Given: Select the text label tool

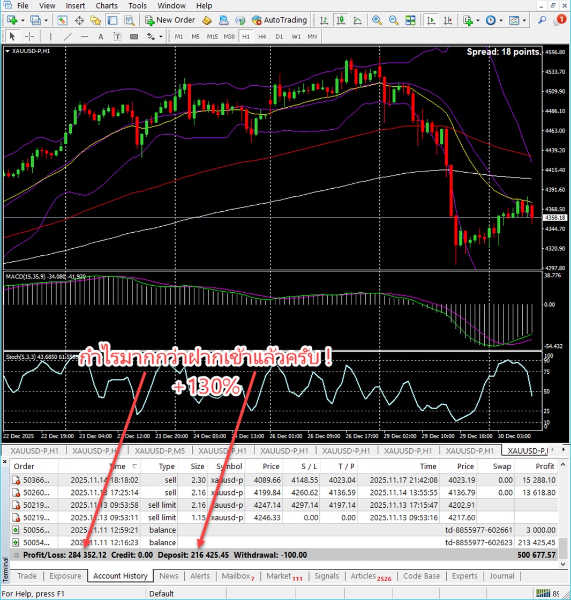Looking at the screenshot, I should tap(100, 36).
